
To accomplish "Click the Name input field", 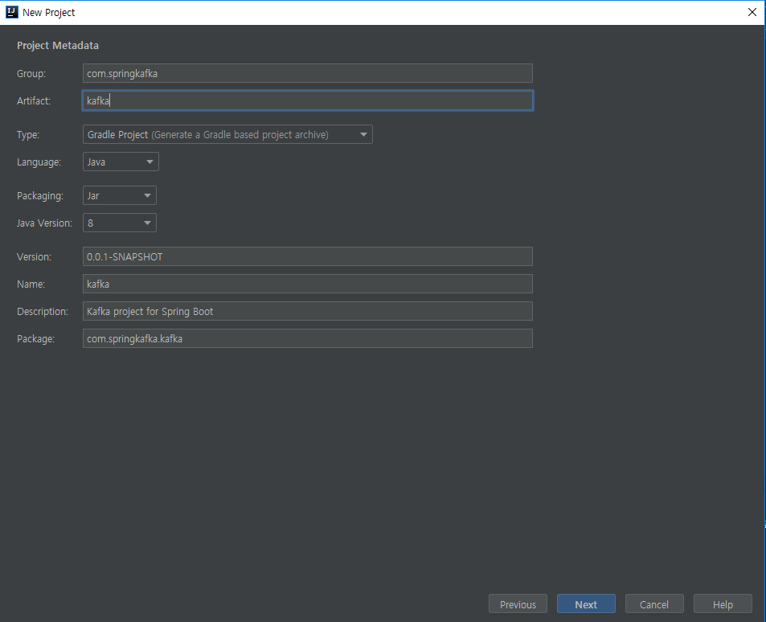I will click(308, 284).
